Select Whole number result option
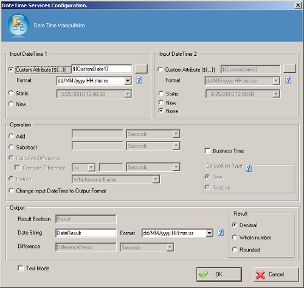Screen dimensions: 304x288 [234, 238]
